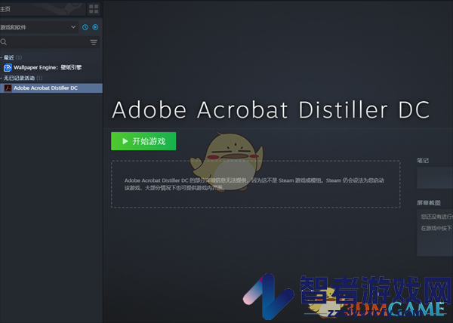Switch to grid view icon
Screen dimensions: 453x323
(94, 9)
